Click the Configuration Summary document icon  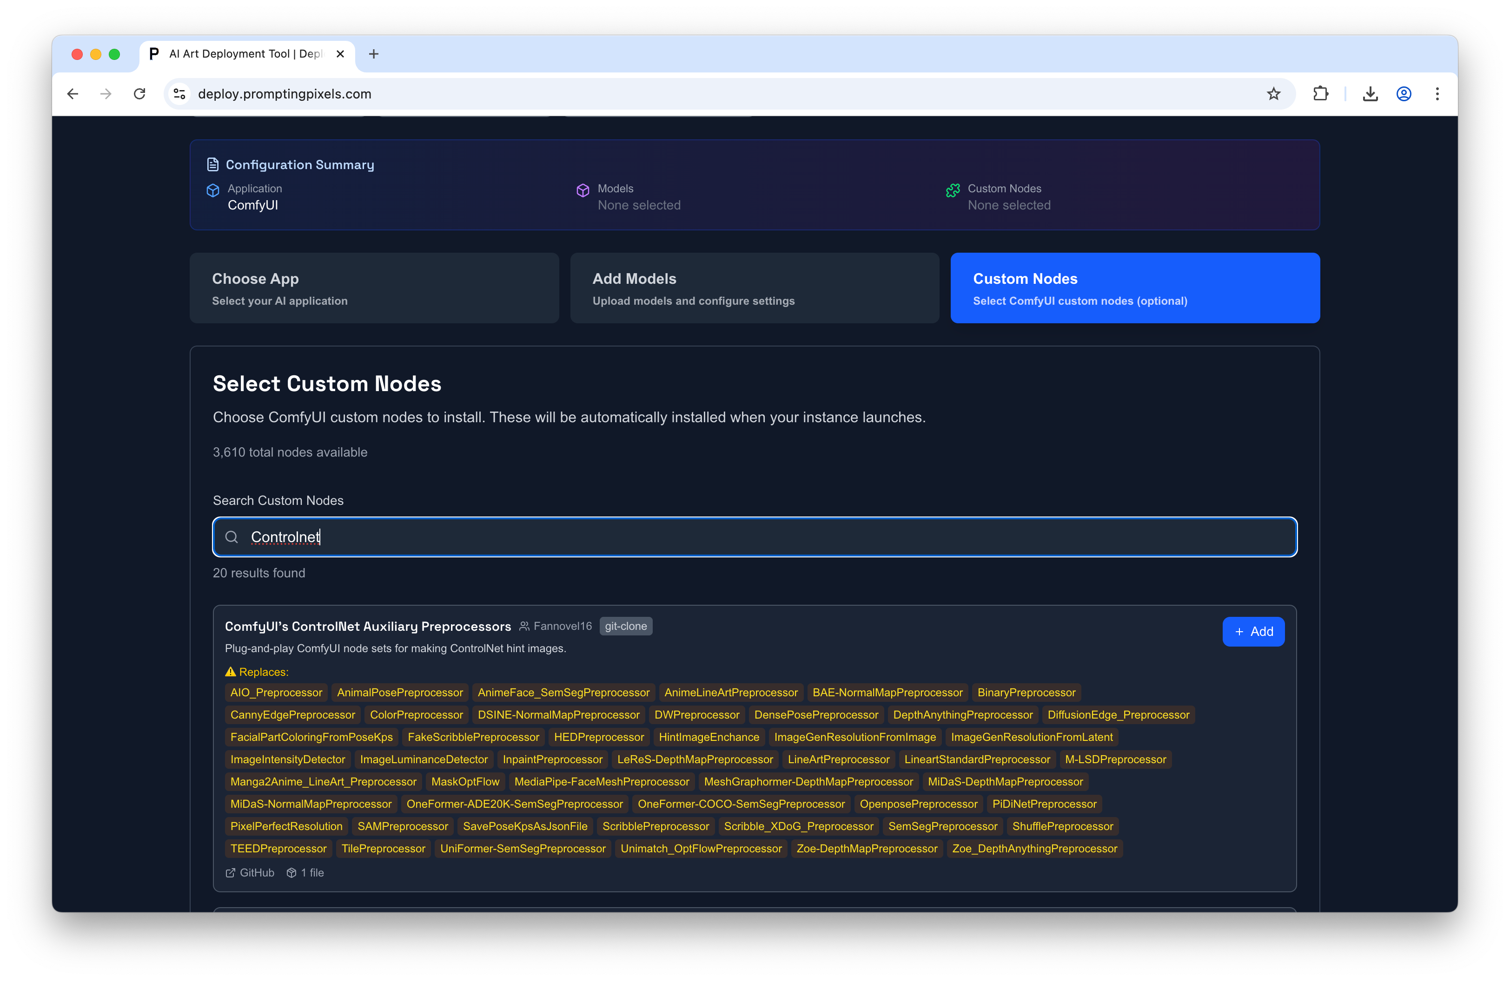pyautogui.click(x=213, y=165)
